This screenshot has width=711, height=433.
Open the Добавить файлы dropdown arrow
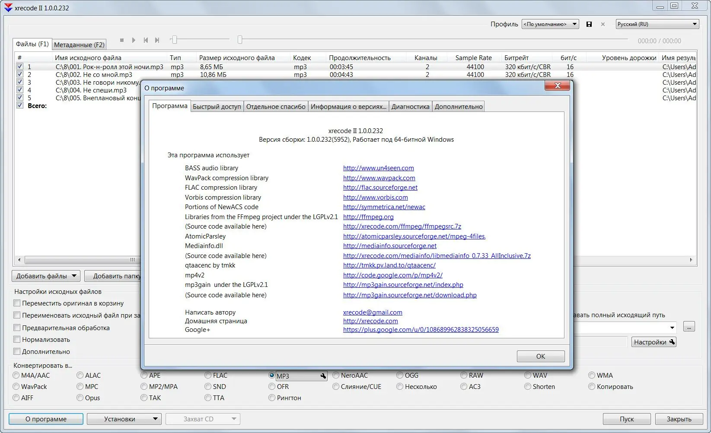74,276
